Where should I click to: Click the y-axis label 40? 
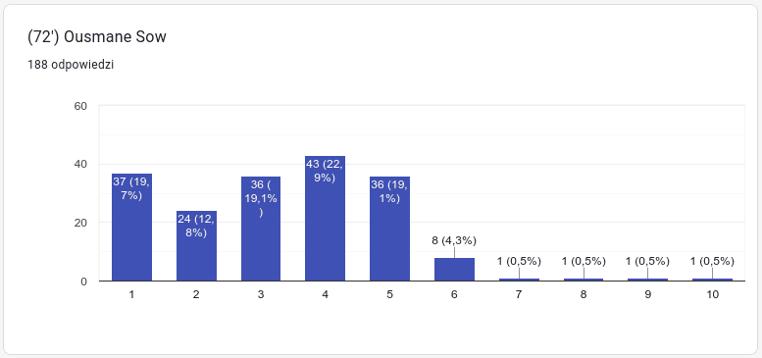(x=80, y=164)
